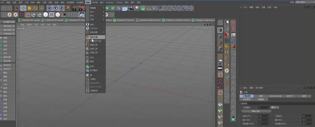Toggle the Y axis lock
The width and height of the screenshot is (315, 127).
tap(55, 8)
